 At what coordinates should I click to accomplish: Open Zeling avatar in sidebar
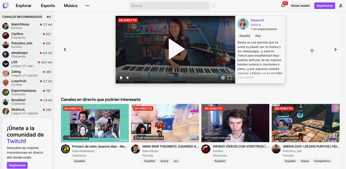[x=5, y=74]
